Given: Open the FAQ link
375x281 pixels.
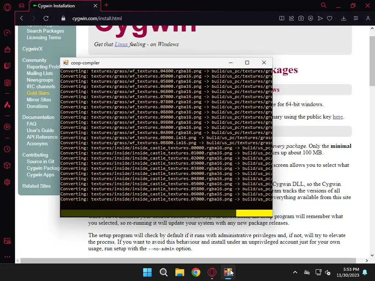Looking at the screenshot, I should tap(31, 124).
